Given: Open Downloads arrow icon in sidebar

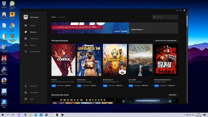Looking at the screenshot, I should (x=26, y=86).
